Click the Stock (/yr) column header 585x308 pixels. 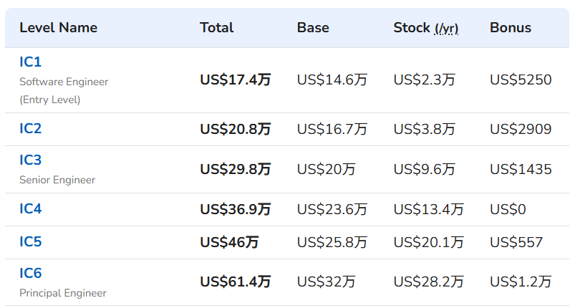click(426, 28)
